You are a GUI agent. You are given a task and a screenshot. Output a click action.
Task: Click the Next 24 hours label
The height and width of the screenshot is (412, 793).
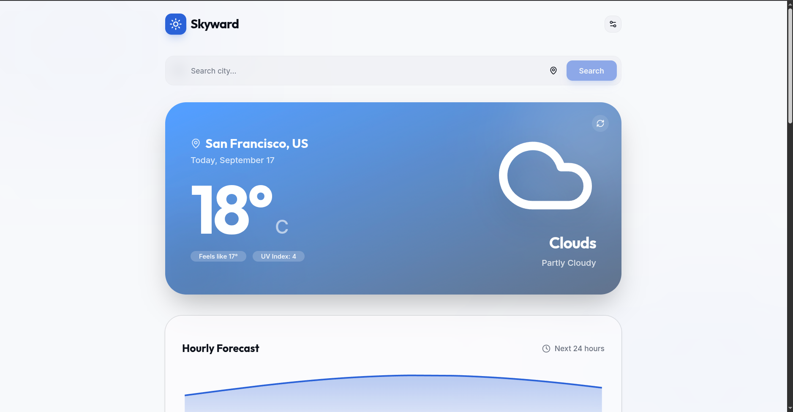[579, 349]
